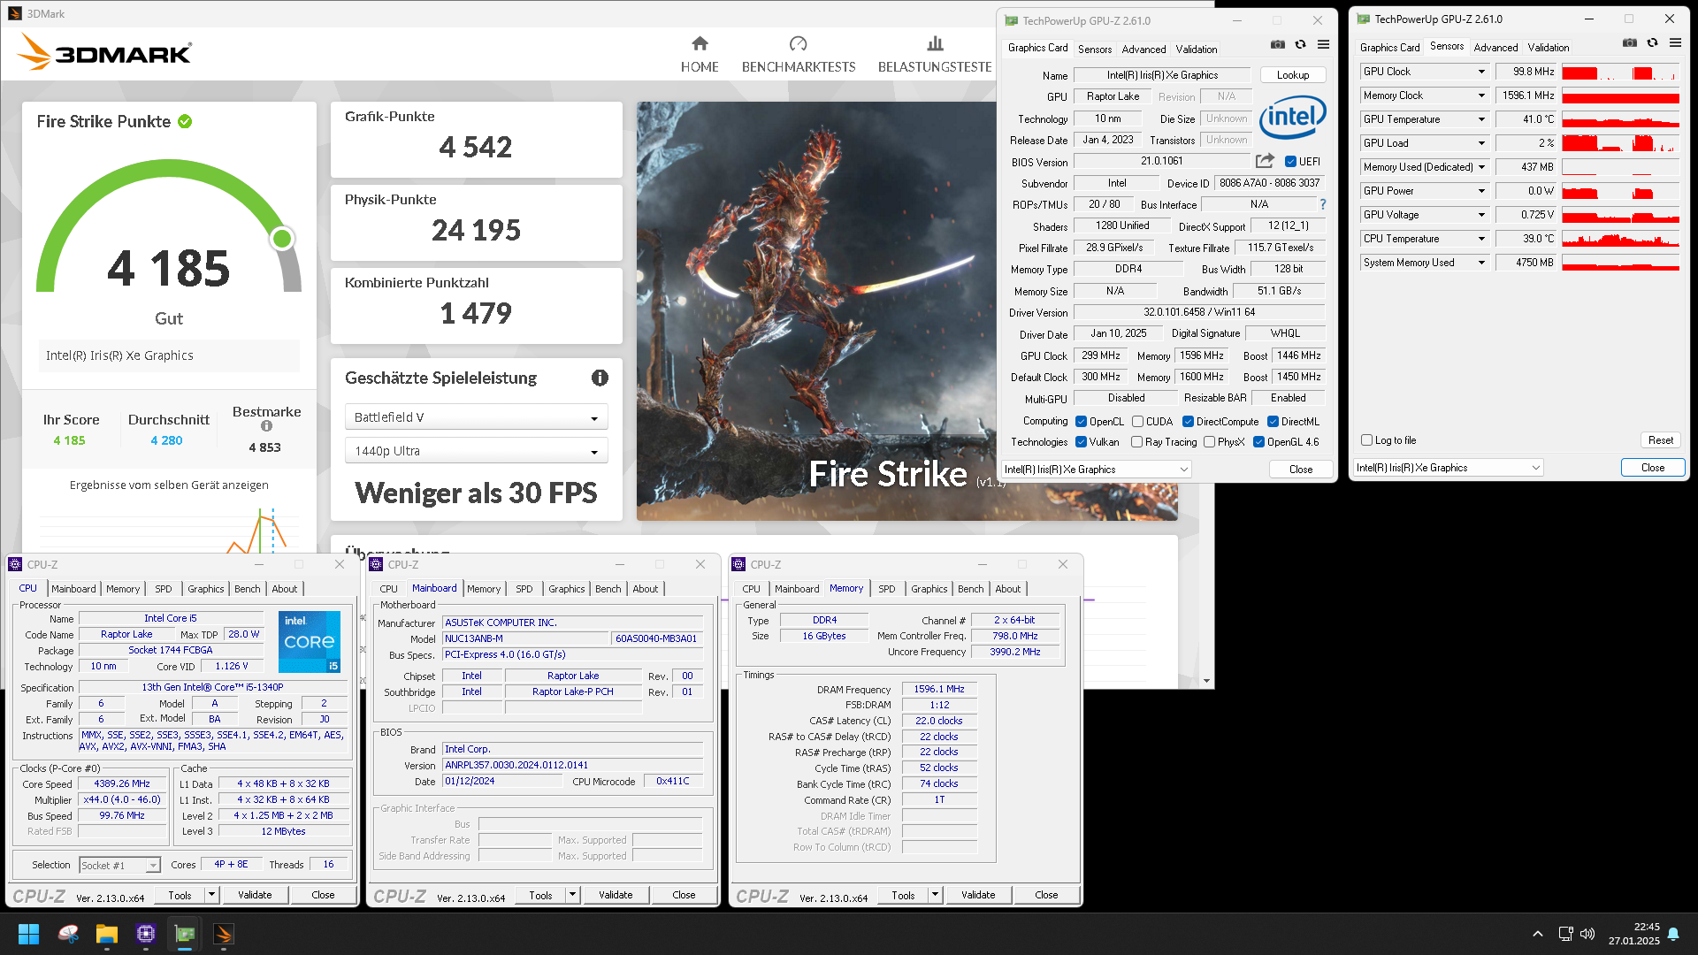
Task: Click the 3DMark taskbar icon
Action: coord(224,934)
